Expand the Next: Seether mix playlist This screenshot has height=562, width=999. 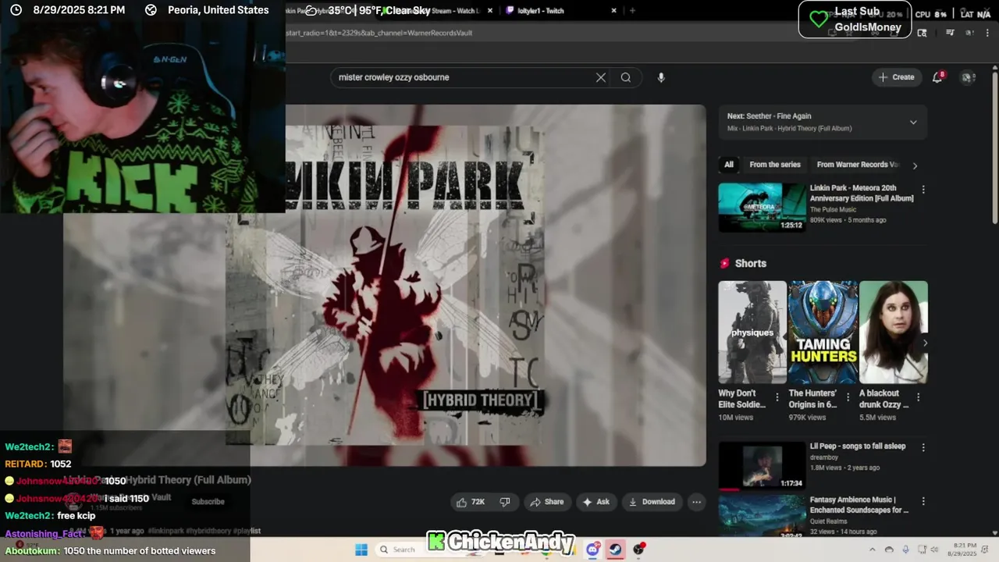pos(913,123)
